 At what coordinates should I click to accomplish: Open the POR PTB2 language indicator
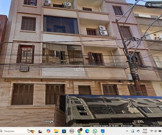pyautogui.click(x=145, y=131)
